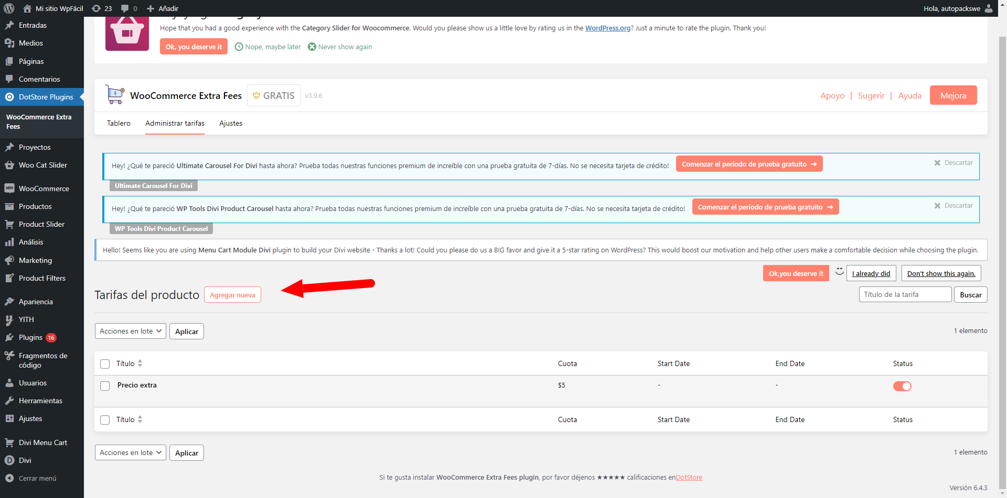Open the updates icon showing 23
The width and height of the screenshot is (1007, 498).
point(96,8)
